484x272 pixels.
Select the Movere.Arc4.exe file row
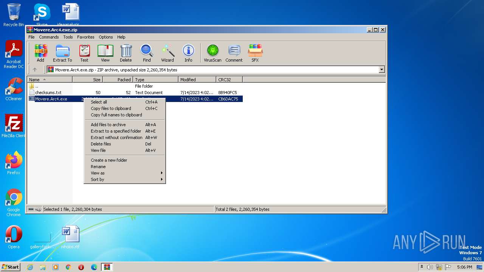click(135, 99)
